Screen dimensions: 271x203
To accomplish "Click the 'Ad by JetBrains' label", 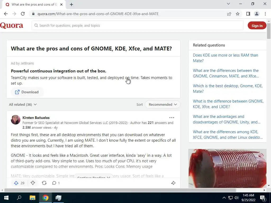I will [x=22, y=63].
